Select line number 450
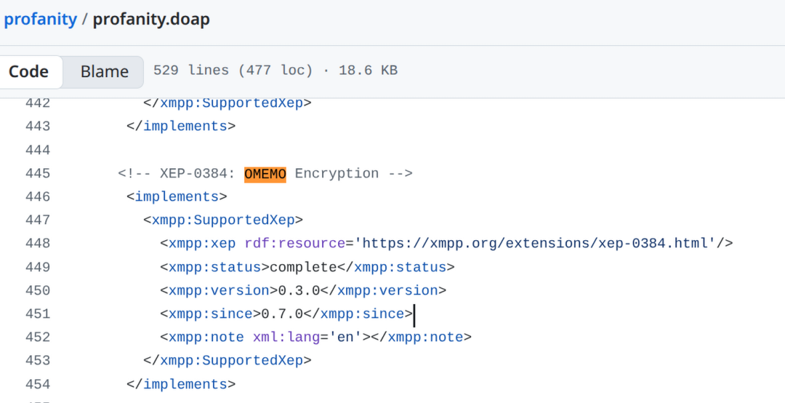This screenshot has width=785, height=403. (38, 291)
